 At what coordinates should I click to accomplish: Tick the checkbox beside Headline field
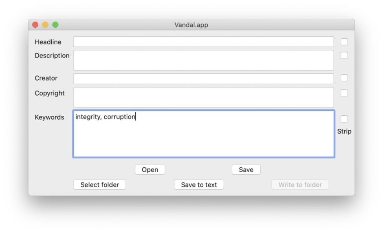[x=344, y=42]
